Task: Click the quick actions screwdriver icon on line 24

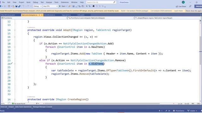Action: pyautogui.click(x=12, y=63)
